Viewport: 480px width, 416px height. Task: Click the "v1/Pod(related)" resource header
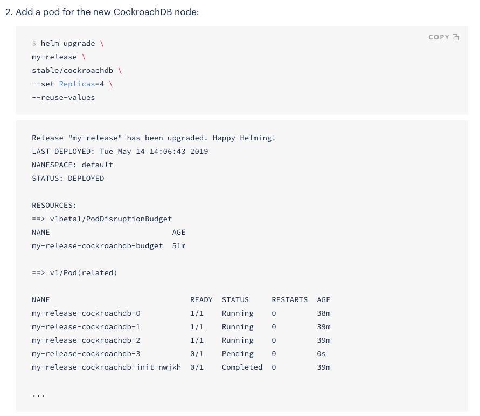[83, 273]
